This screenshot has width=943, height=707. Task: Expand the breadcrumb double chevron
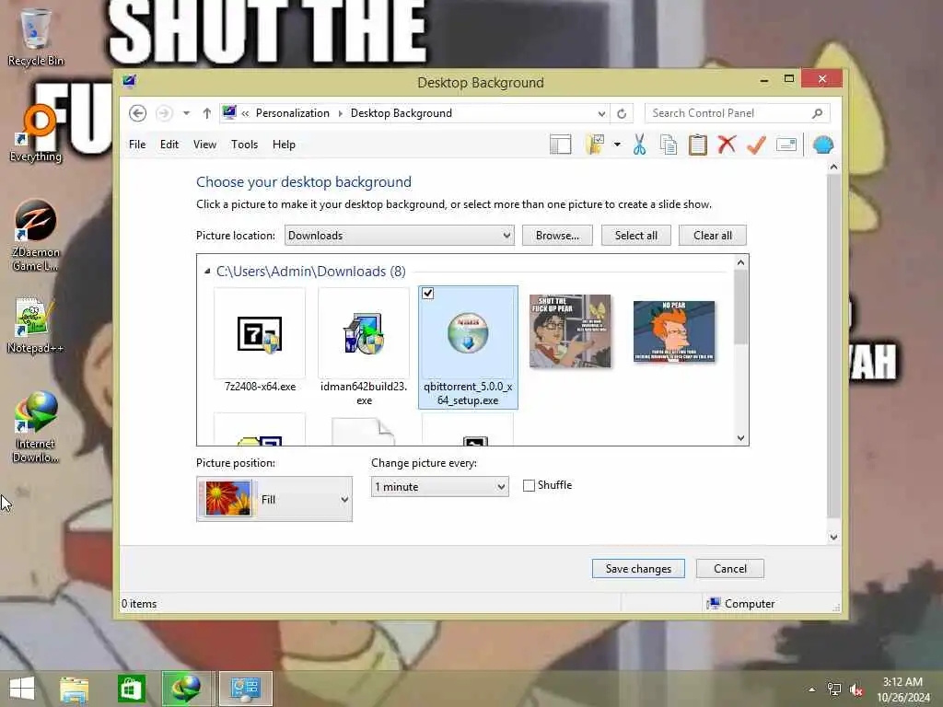pyautogui.click(x=245, y=113)
